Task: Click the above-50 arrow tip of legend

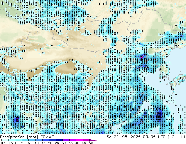Action: pyautogui.click(x=93, y=140)
